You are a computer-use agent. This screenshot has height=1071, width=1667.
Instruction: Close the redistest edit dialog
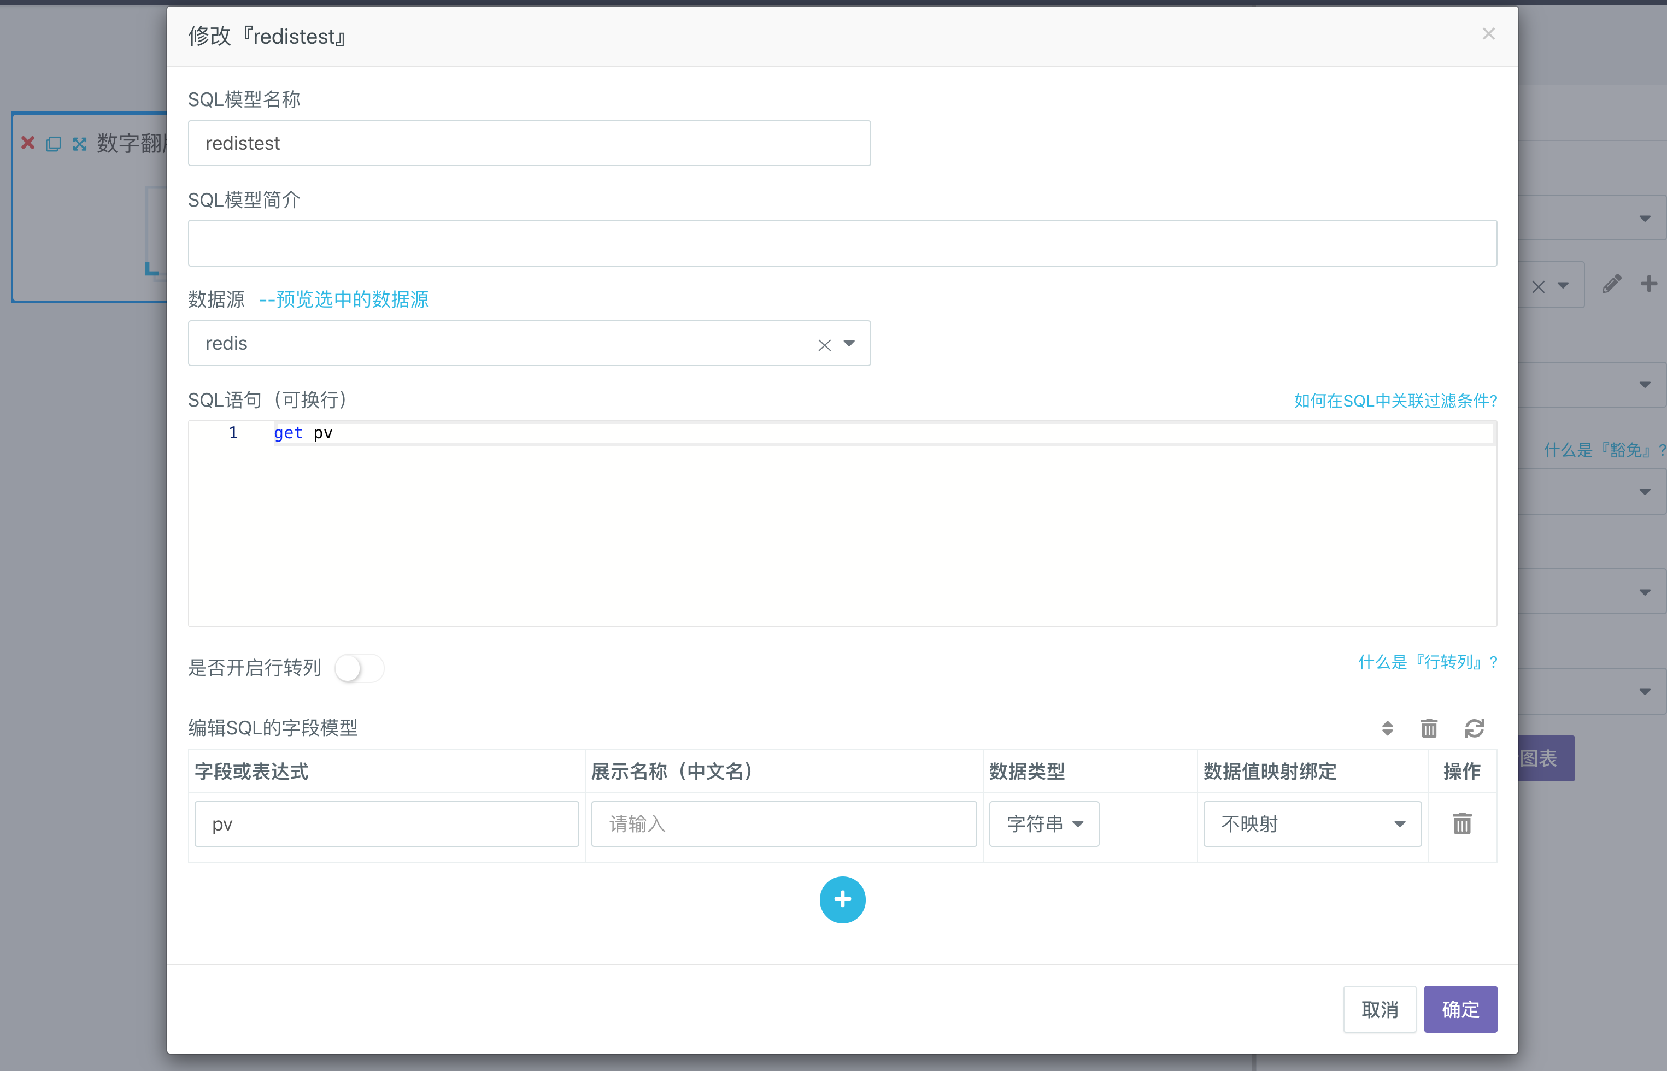[x=1488, y=34]
